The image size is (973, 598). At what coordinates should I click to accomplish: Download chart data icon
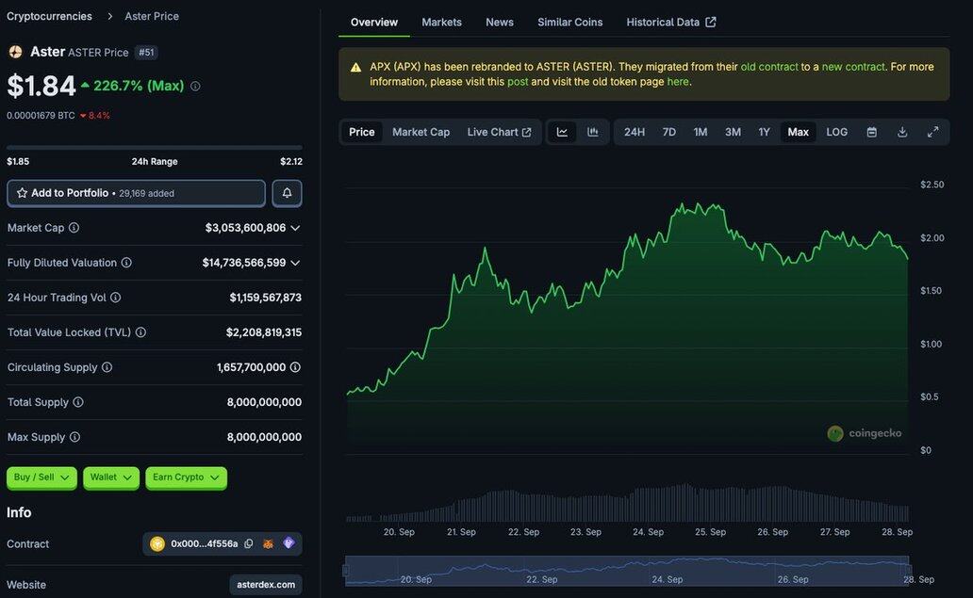902,132
